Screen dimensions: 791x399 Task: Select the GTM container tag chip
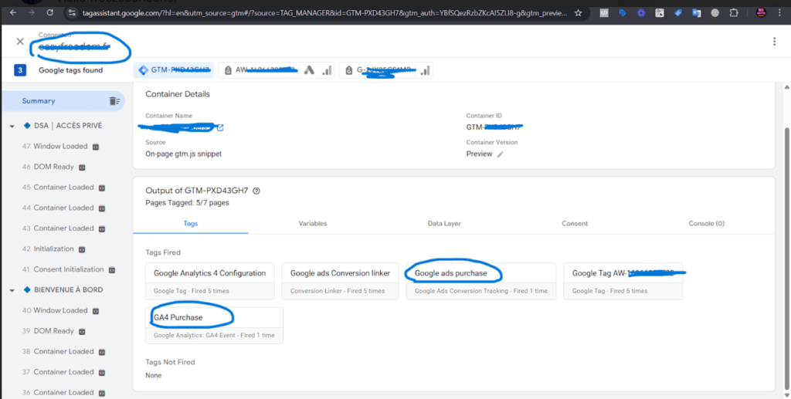pyautogui.click(x=174, y=70)
